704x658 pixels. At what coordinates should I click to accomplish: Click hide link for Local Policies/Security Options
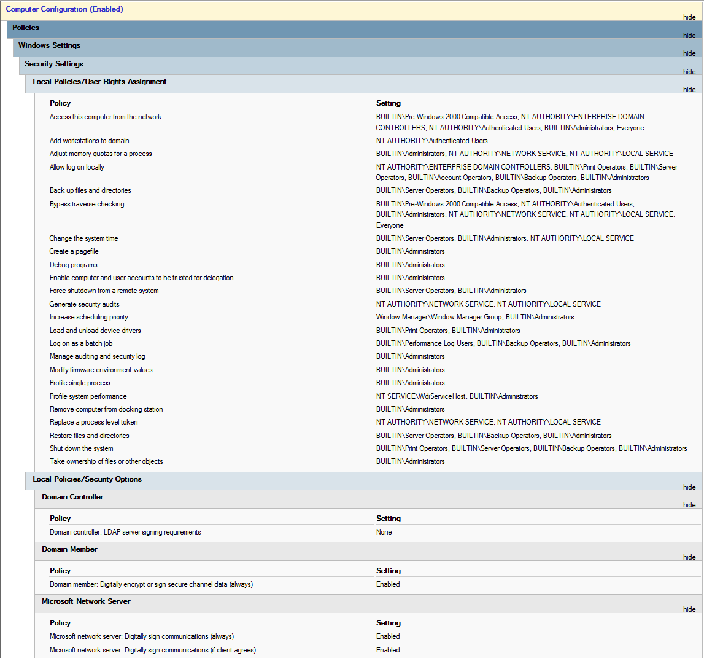[x=689, y=487]
